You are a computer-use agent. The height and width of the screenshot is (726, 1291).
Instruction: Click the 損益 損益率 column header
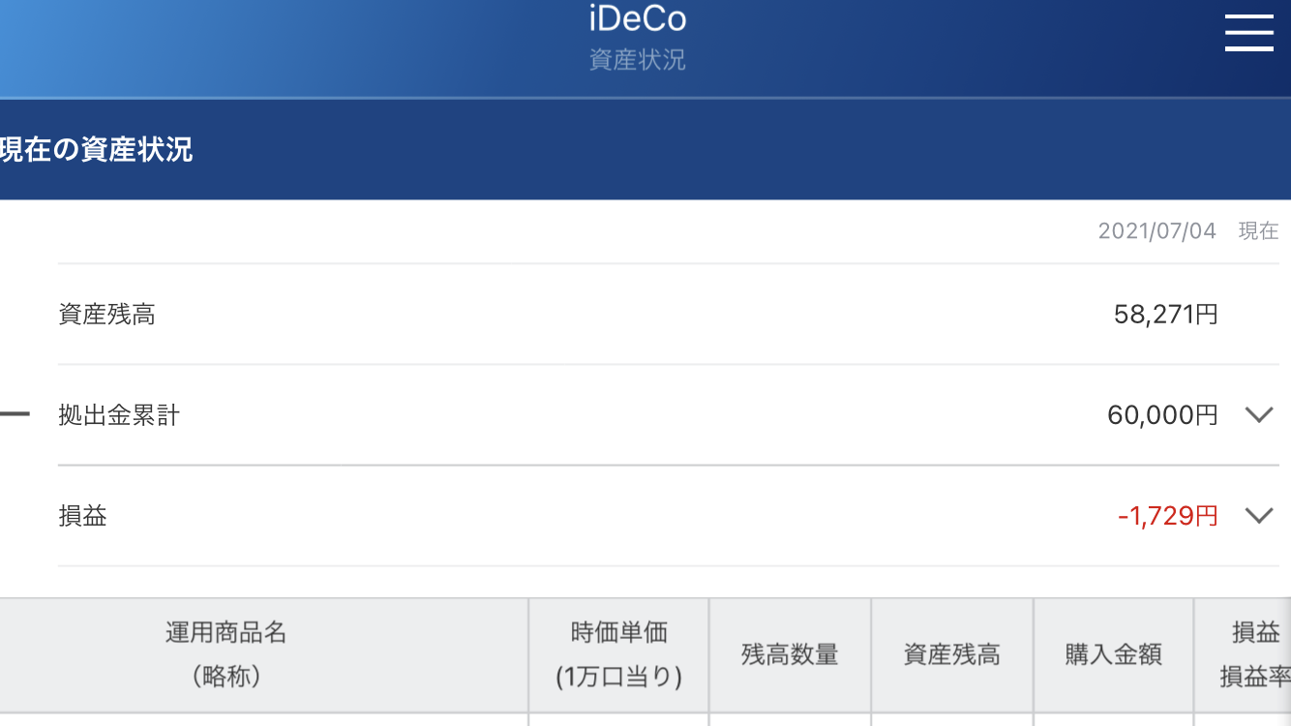(1244, 655)
